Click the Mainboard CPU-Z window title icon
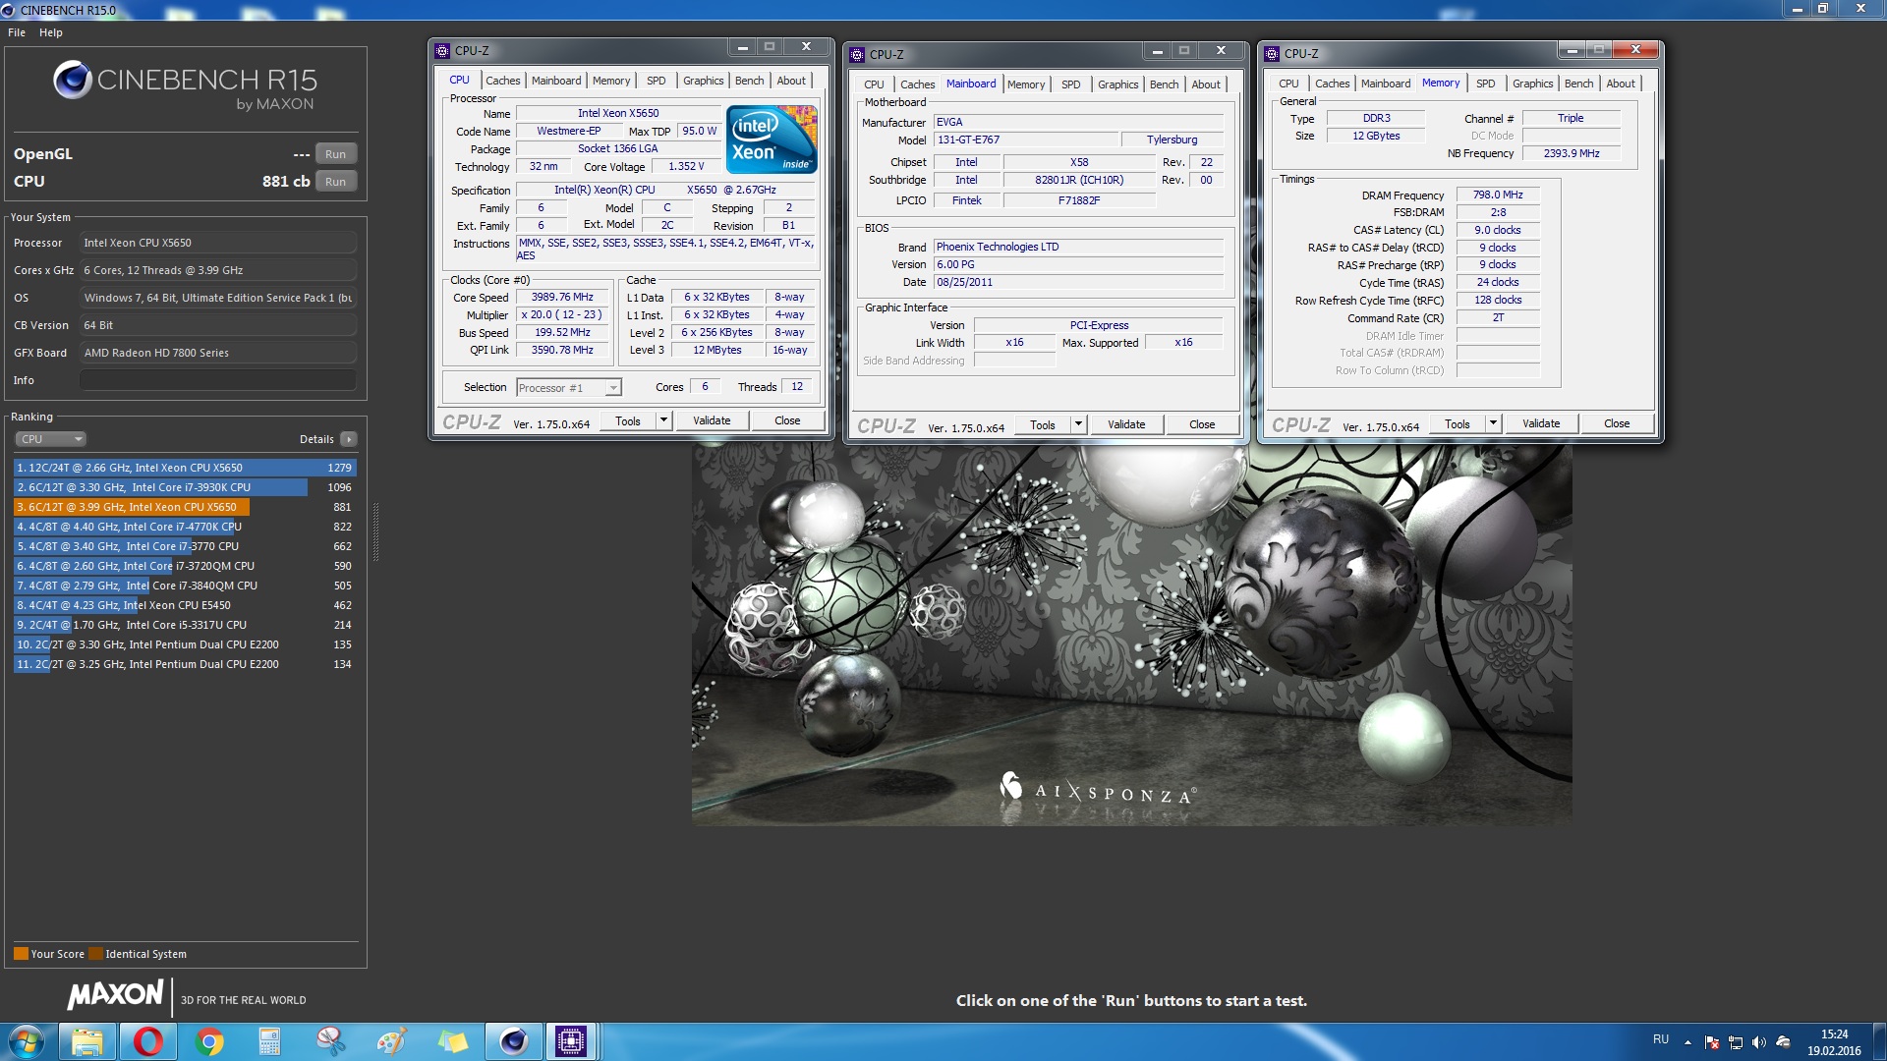1887x1061 pixels. click(857, 54)
